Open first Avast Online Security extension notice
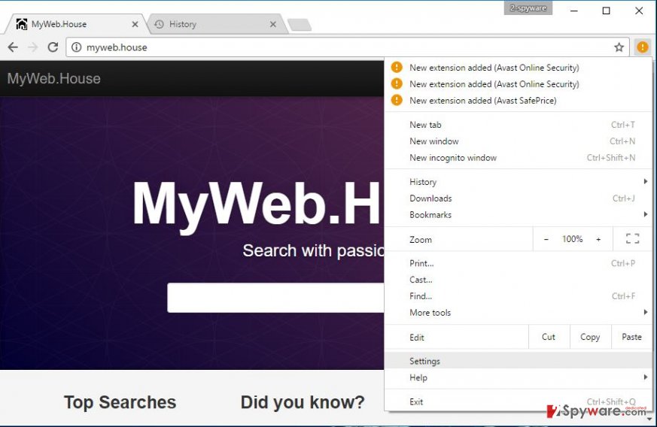Image resolution: width=657 pixels, height=427 pixels. pos(518,68)
